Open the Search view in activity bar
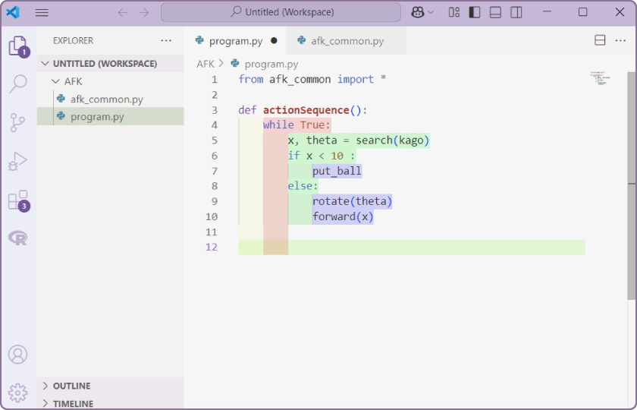This screenshot has height=410, width=637. pos(18,84)
